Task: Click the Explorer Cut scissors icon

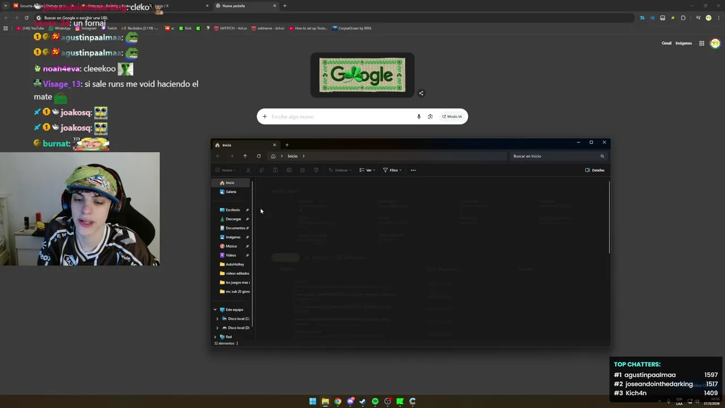Action: 248,170
